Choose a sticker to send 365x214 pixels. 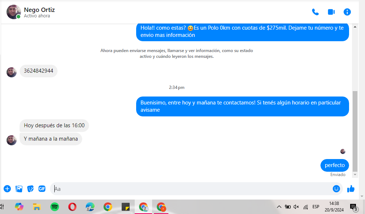pyautogui.click(x=31, y=189)
